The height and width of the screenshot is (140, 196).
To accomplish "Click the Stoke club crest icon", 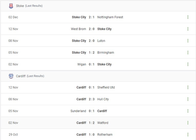I will pos(11,6).
